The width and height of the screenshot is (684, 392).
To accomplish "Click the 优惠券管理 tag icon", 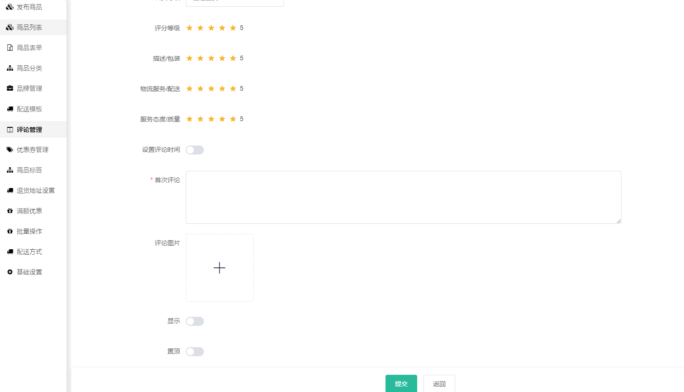I will (10, 150).
